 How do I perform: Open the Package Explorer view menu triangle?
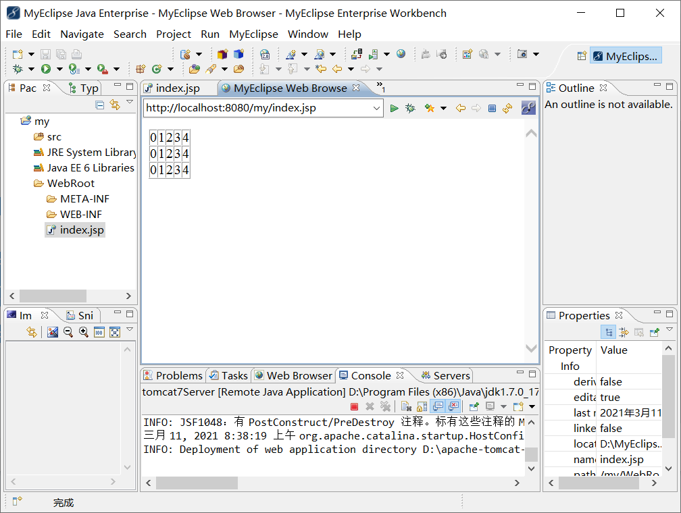(130, 102)
